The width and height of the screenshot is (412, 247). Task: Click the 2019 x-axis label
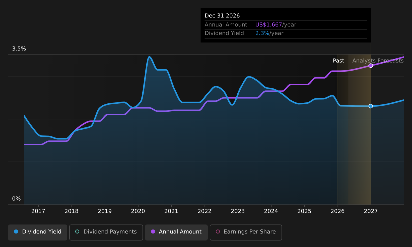105,211
